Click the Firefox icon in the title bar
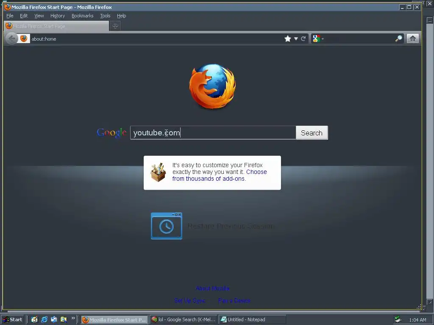Screen dimensions: 434x325 [x=7, y=7]
